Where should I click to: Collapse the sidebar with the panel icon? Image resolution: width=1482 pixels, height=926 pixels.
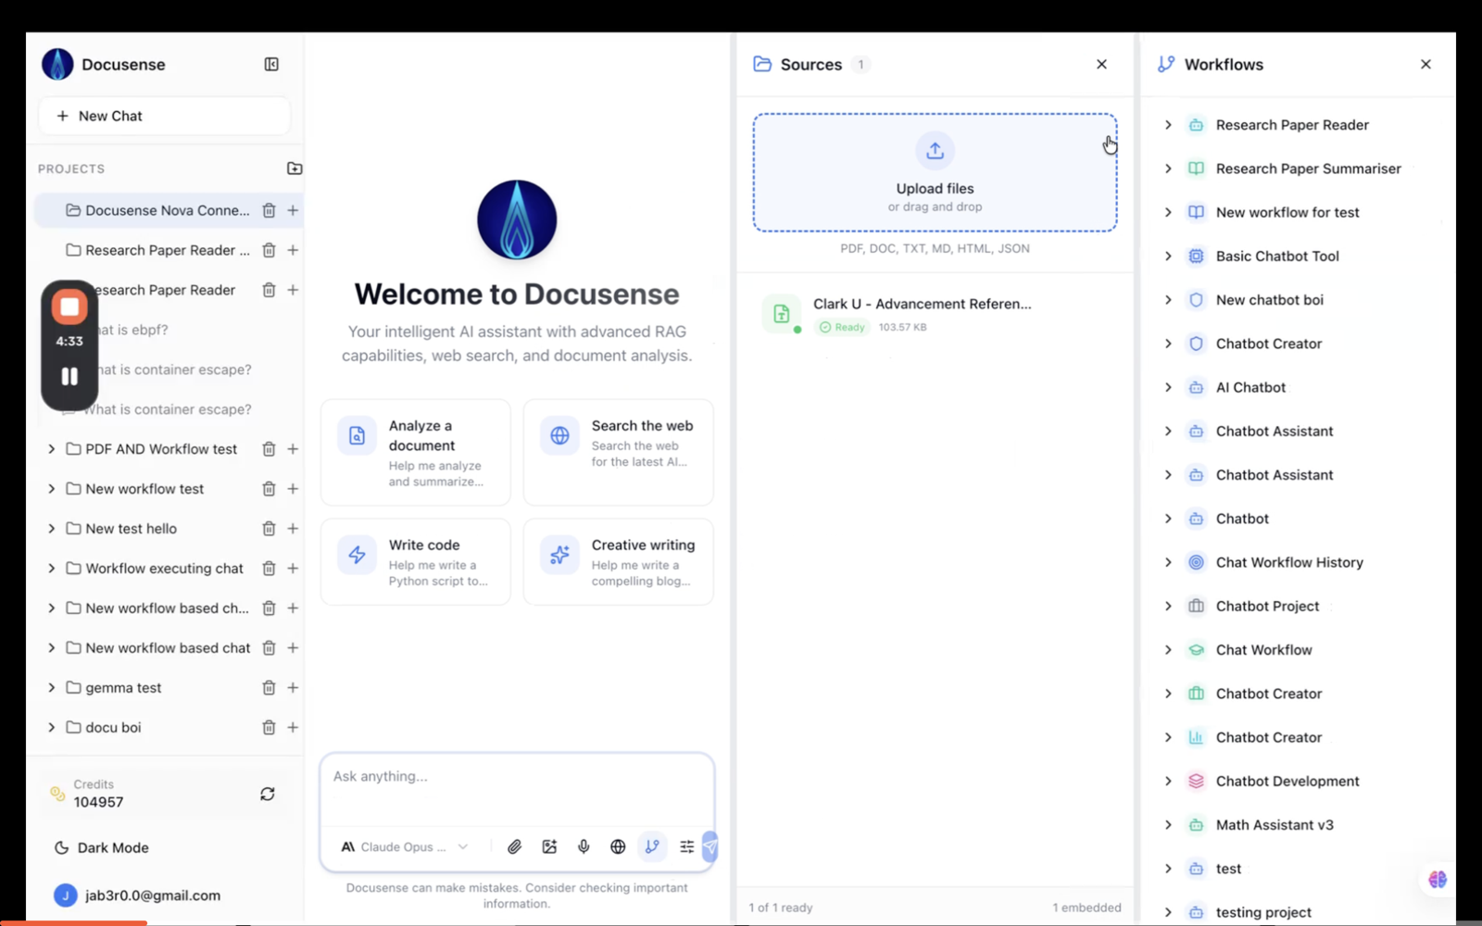[271, 64]
